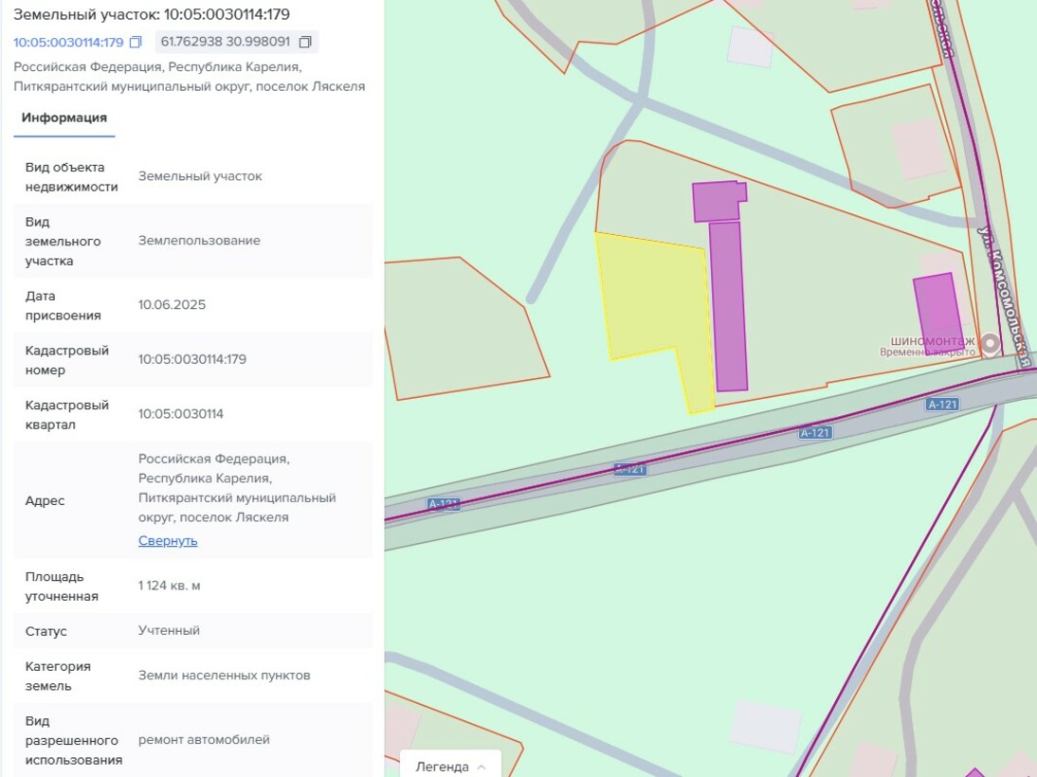
Task: Click the rightmost A-121 road shield
Action: click(x=942, y=405)
